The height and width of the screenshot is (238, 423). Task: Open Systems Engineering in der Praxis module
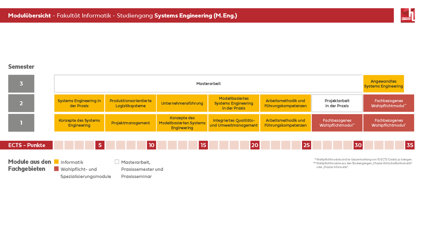79,103
